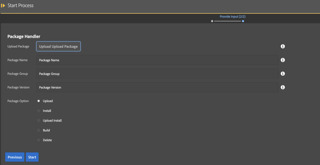This screenshot has width=320, height=165.
Task: Click info icon beside Package Group
Action: 282,74
